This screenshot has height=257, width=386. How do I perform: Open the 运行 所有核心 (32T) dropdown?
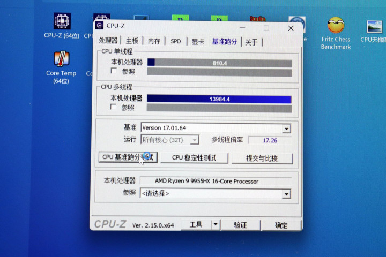(x=170, y=140)
